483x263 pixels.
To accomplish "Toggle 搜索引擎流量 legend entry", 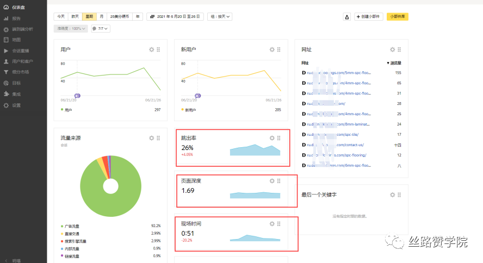I will pos(73,241).
